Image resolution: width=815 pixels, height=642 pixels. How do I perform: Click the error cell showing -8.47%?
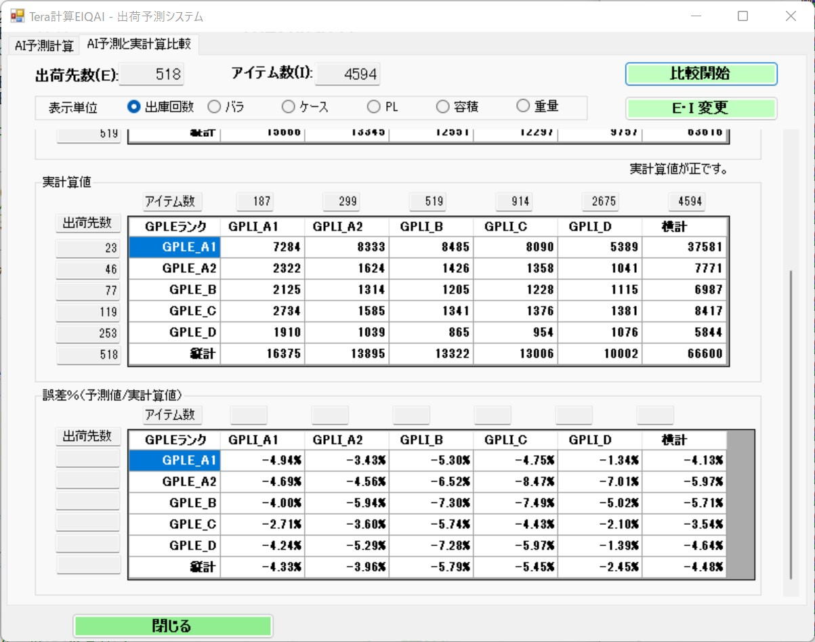[516, 481]
